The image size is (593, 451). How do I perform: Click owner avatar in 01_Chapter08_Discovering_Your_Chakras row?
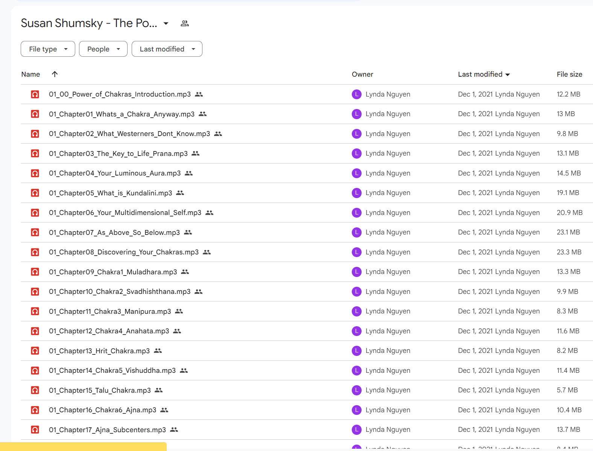tap(357, 252)
